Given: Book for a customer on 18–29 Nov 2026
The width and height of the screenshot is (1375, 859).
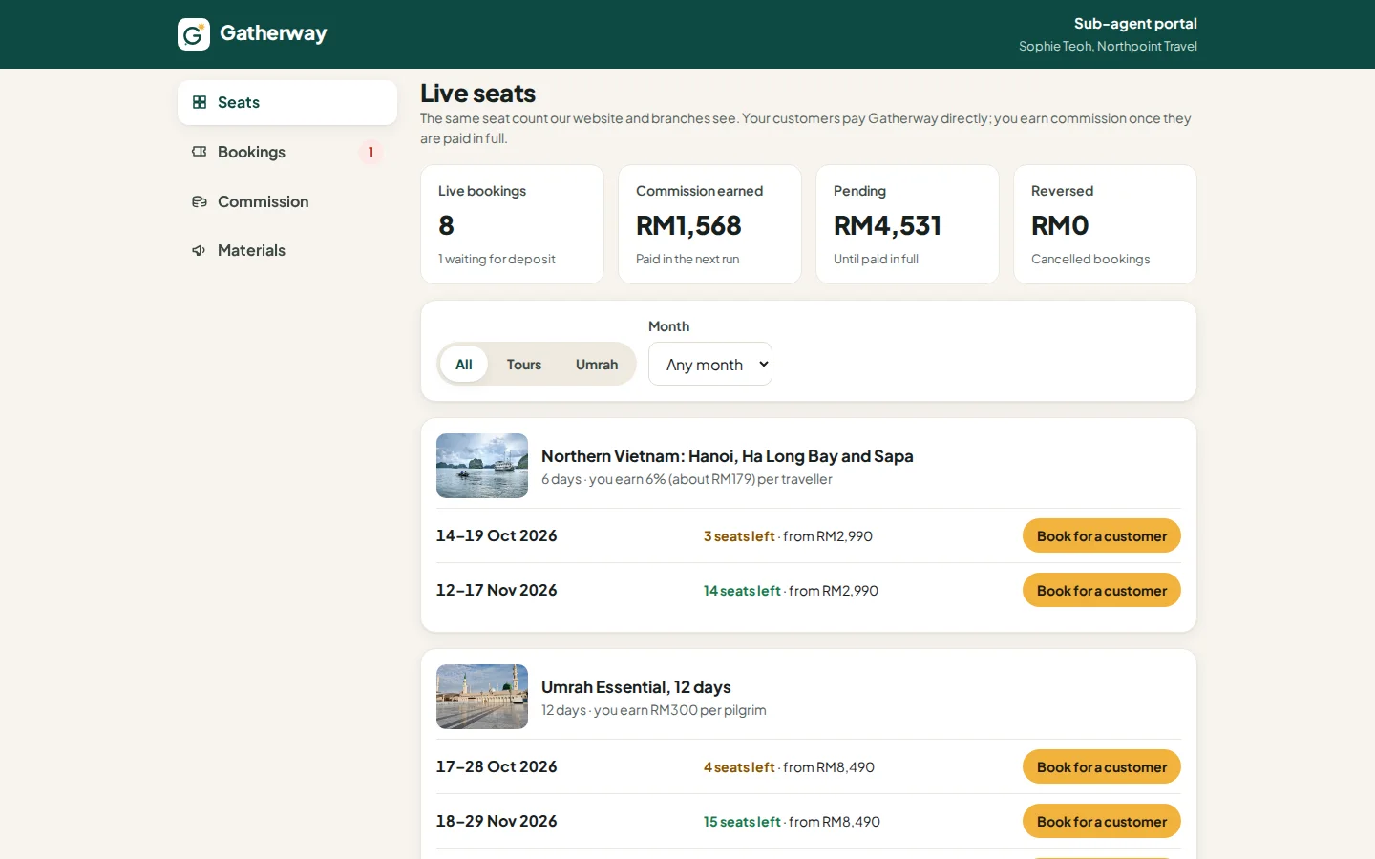Looking at the screenshot, I should pyautogui.click(x=1102, y=821).
